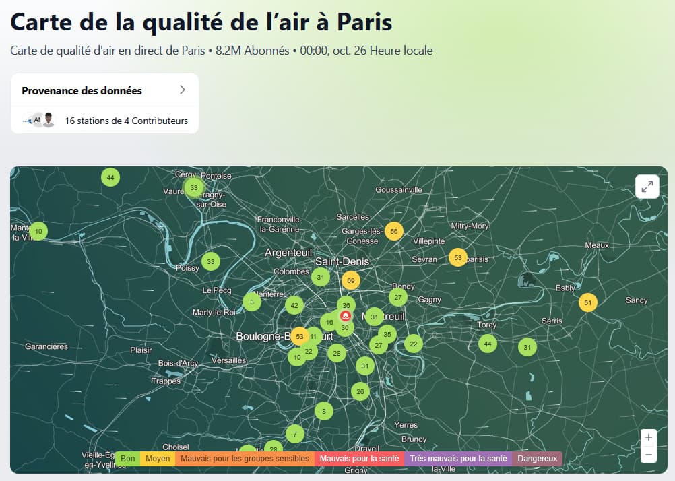Zoom in with the plus button
The height and width of the screenshot is (481, 675).
click(648, 437)
